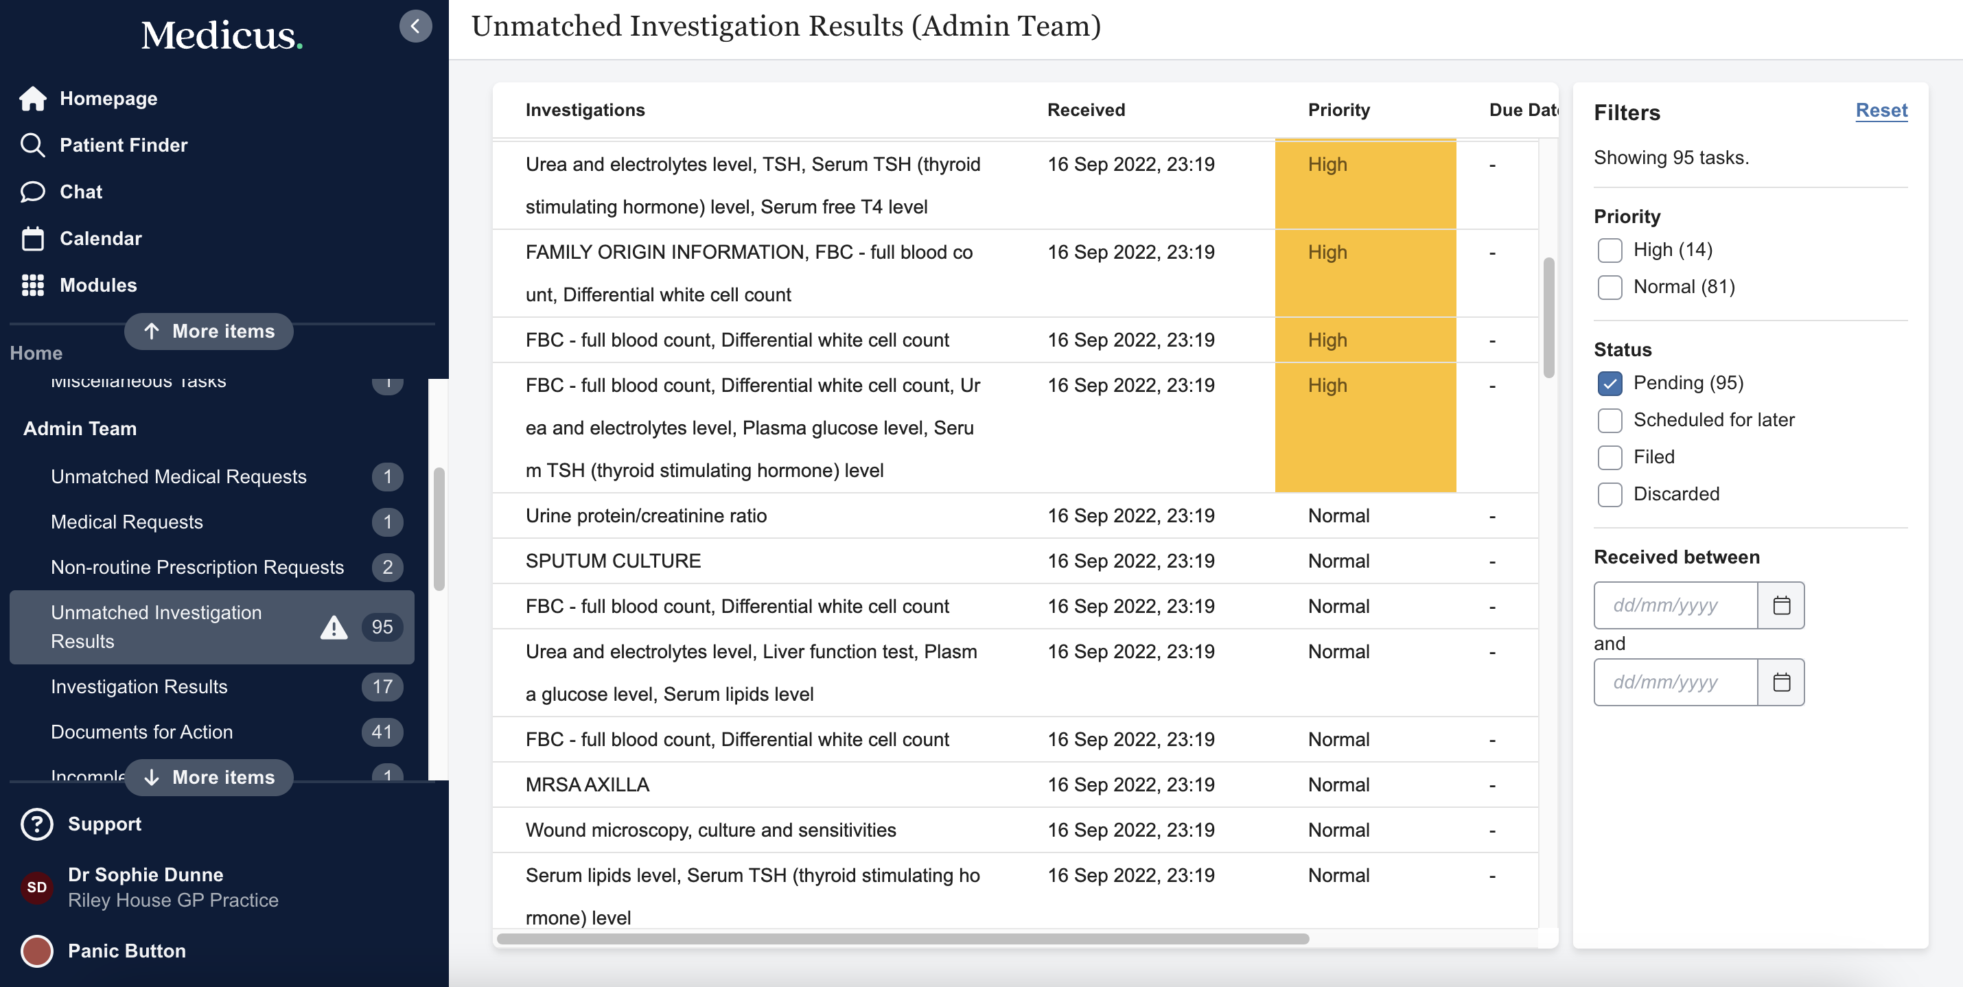
Task: Open the calendar picker for the second date field
Action: [x=1782, y=682]
